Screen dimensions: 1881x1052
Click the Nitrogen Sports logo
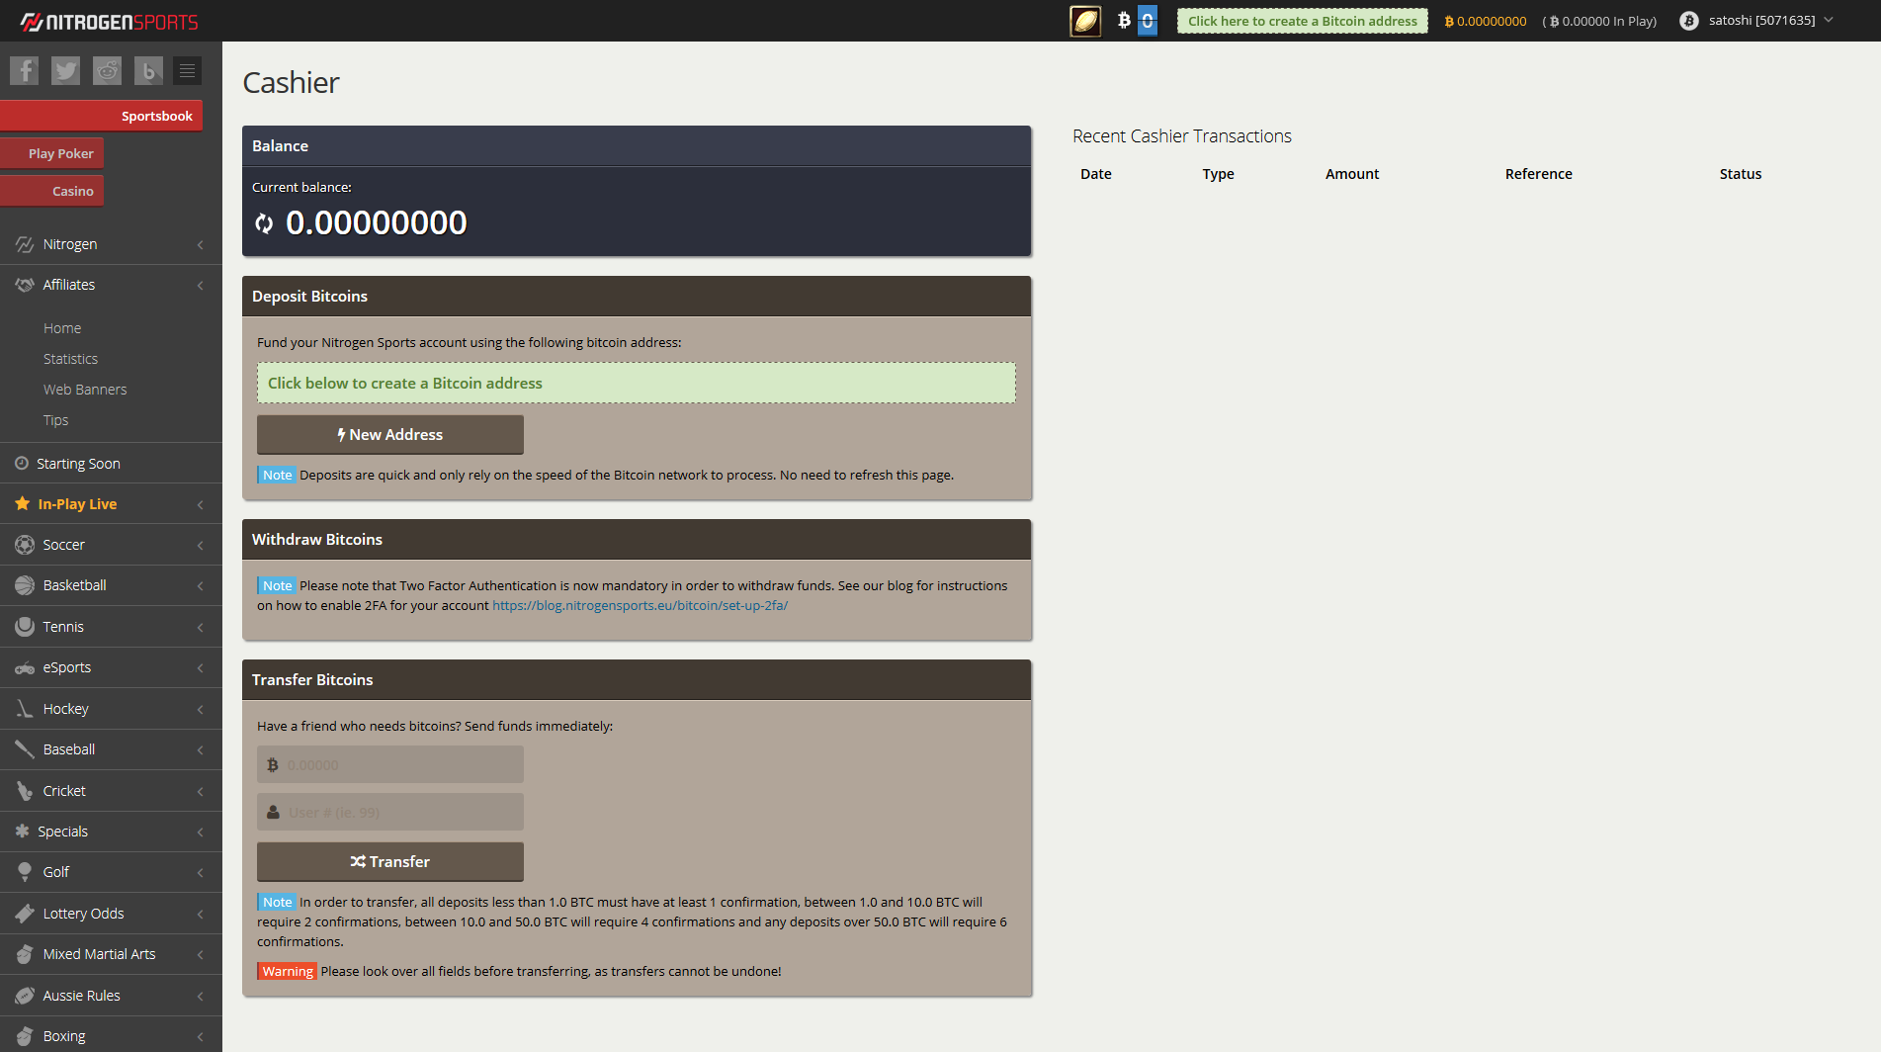click(x=109, y=22)
